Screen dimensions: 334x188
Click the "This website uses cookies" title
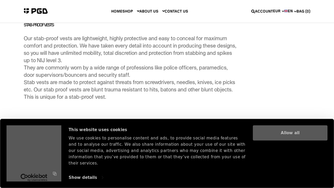pos(98,130)
